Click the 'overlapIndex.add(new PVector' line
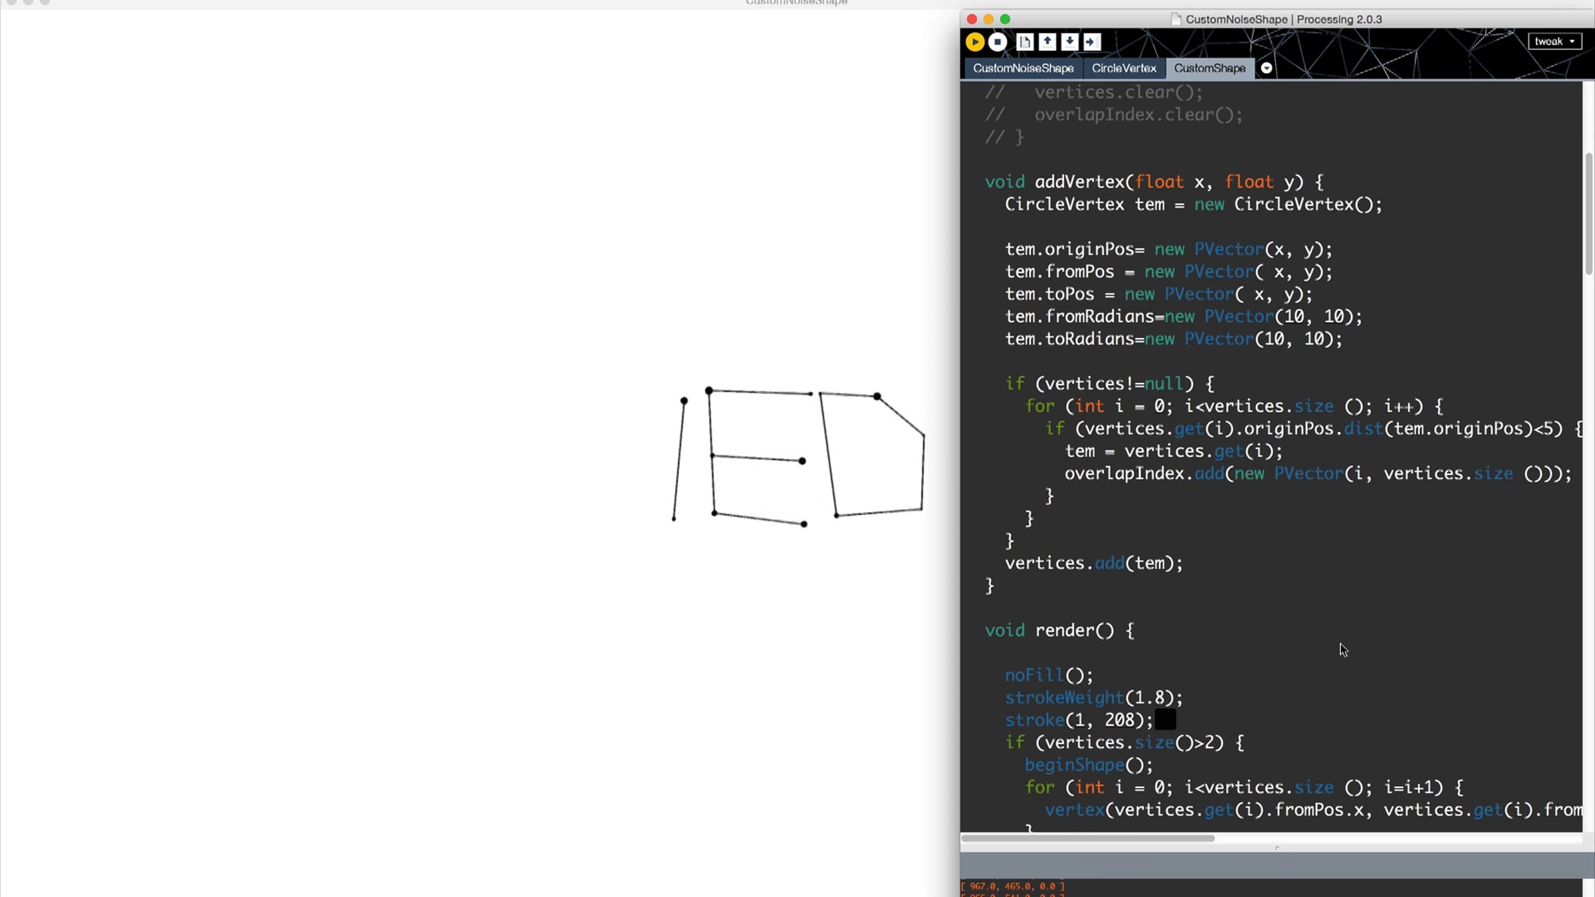This screenshot has width=1595, height=897. click(1319, 474)
